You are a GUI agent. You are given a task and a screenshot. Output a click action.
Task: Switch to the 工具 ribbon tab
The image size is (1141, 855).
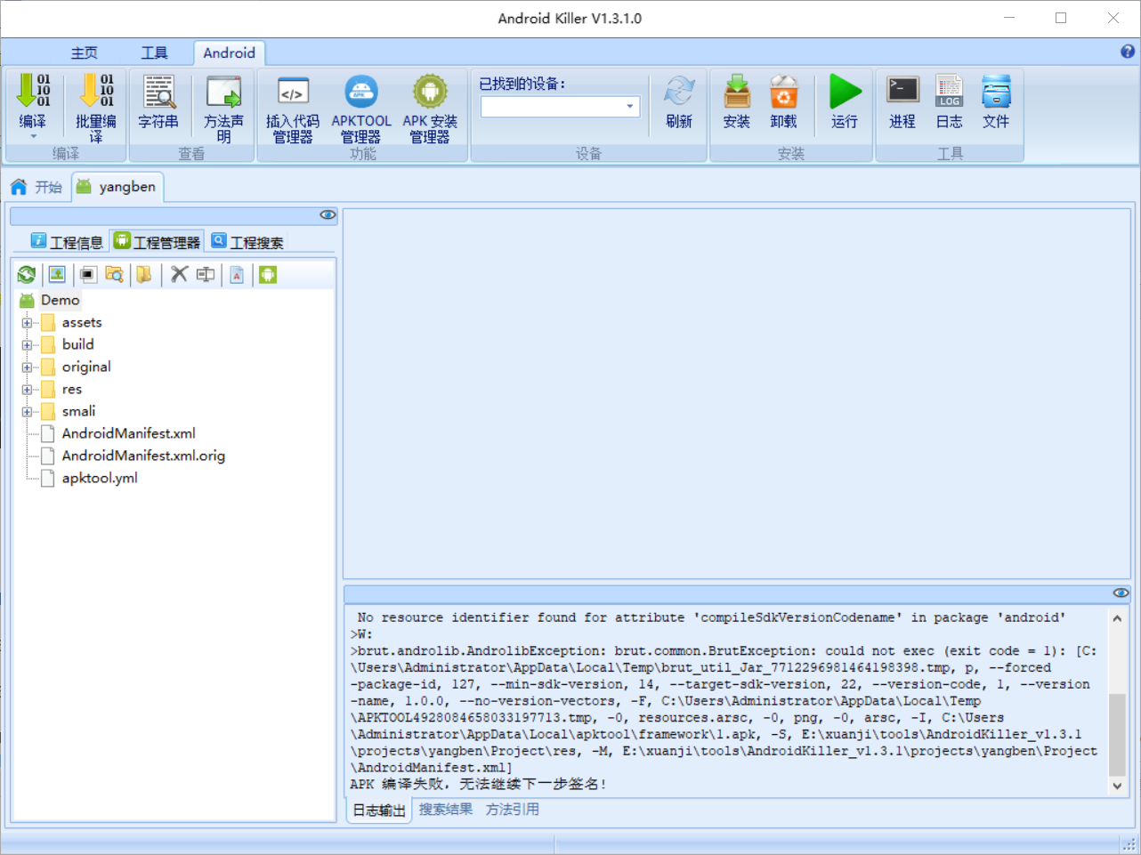tap(154, 52)
